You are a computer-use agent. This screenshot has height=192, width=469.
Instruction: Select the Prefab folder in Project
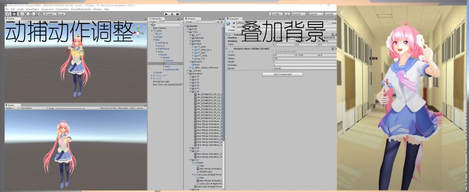[199, 44]
